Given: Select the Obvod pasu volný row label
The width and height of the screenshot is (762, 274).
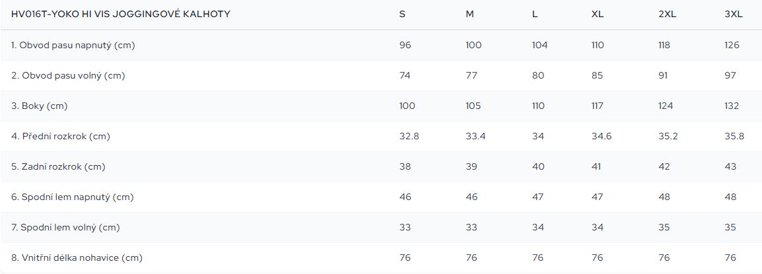Looking at the screenshot, I should point(68,75).
